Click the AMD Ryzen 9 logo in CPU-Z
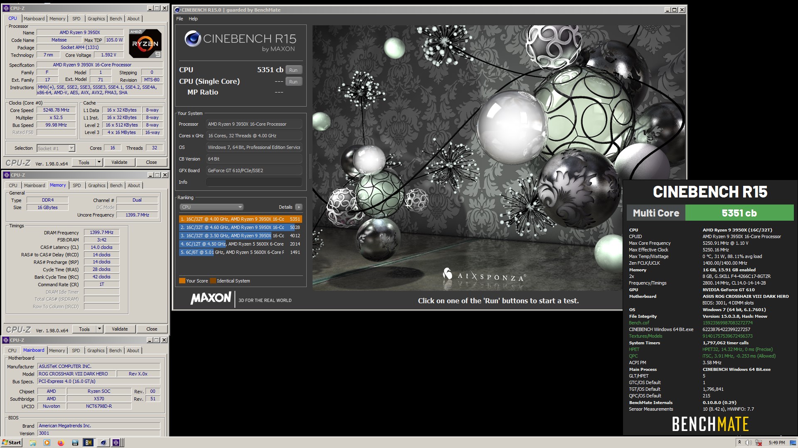The image size is (798, 448). [145, 43]
